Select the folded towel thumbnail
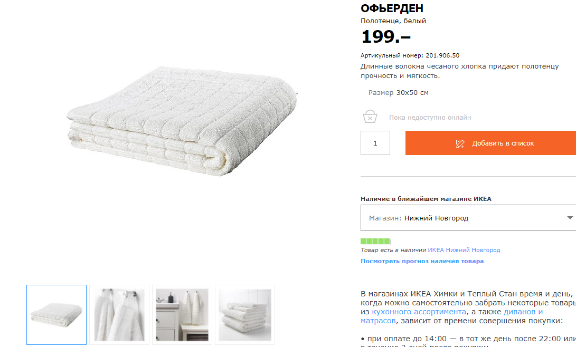The image size is (576, 347). (x=56, y=315)
